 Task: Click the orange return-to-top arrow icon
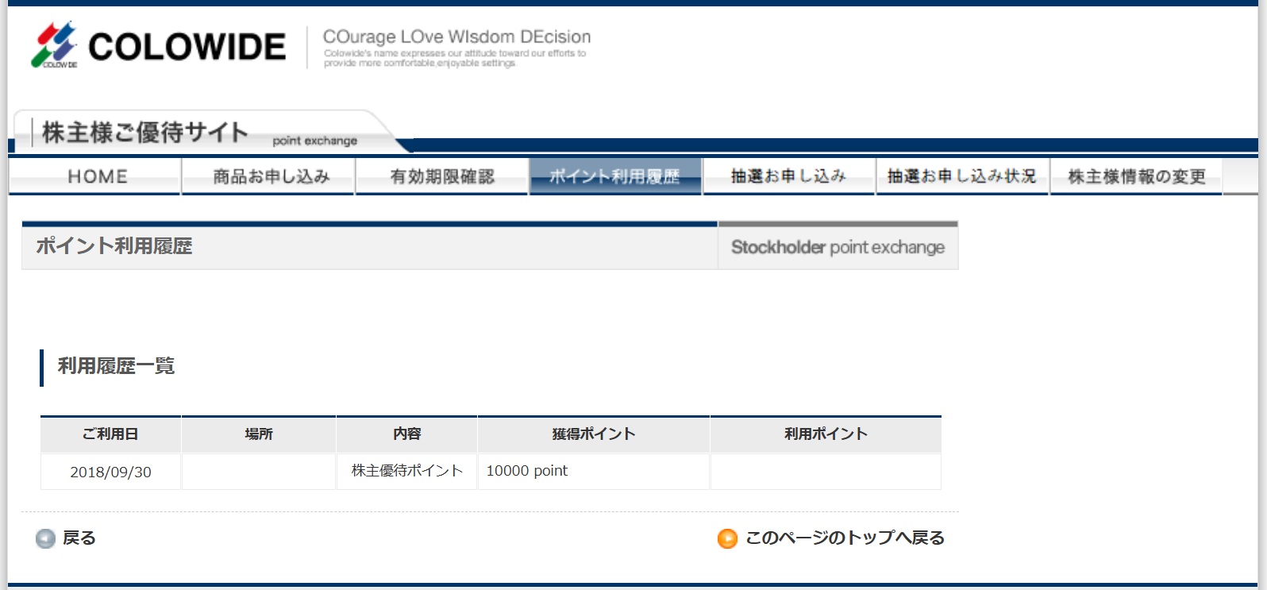coord(727,539)
